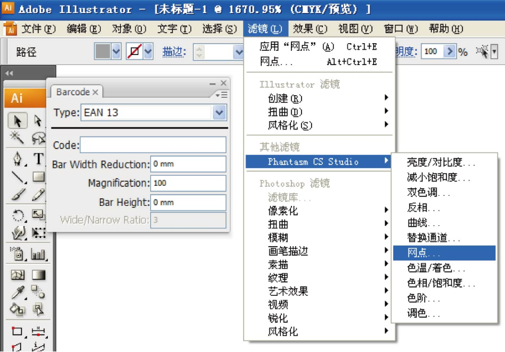505x352 pixels.
Task: Select the Line Segment tool
Action: pyautogui.click(x=17, y=177)
